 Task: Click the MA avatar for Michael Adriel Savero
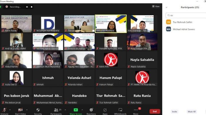pyautogui.click(x=168, y=29)
